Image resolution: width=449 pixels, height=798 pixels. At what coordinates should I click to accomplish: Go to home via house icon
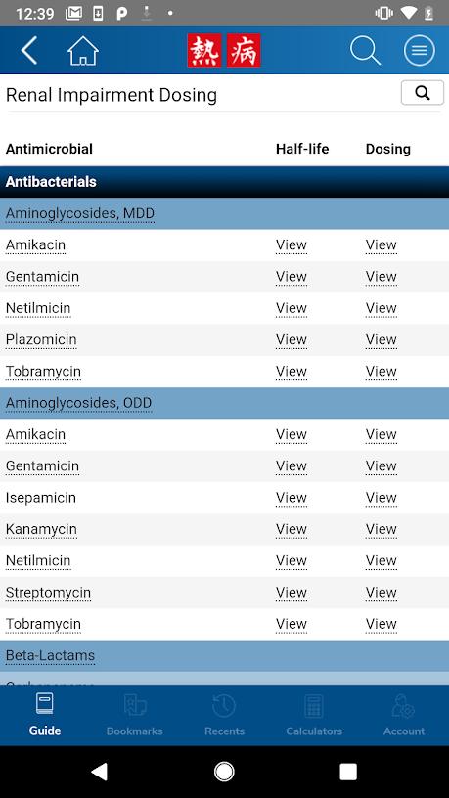[83, 51]
